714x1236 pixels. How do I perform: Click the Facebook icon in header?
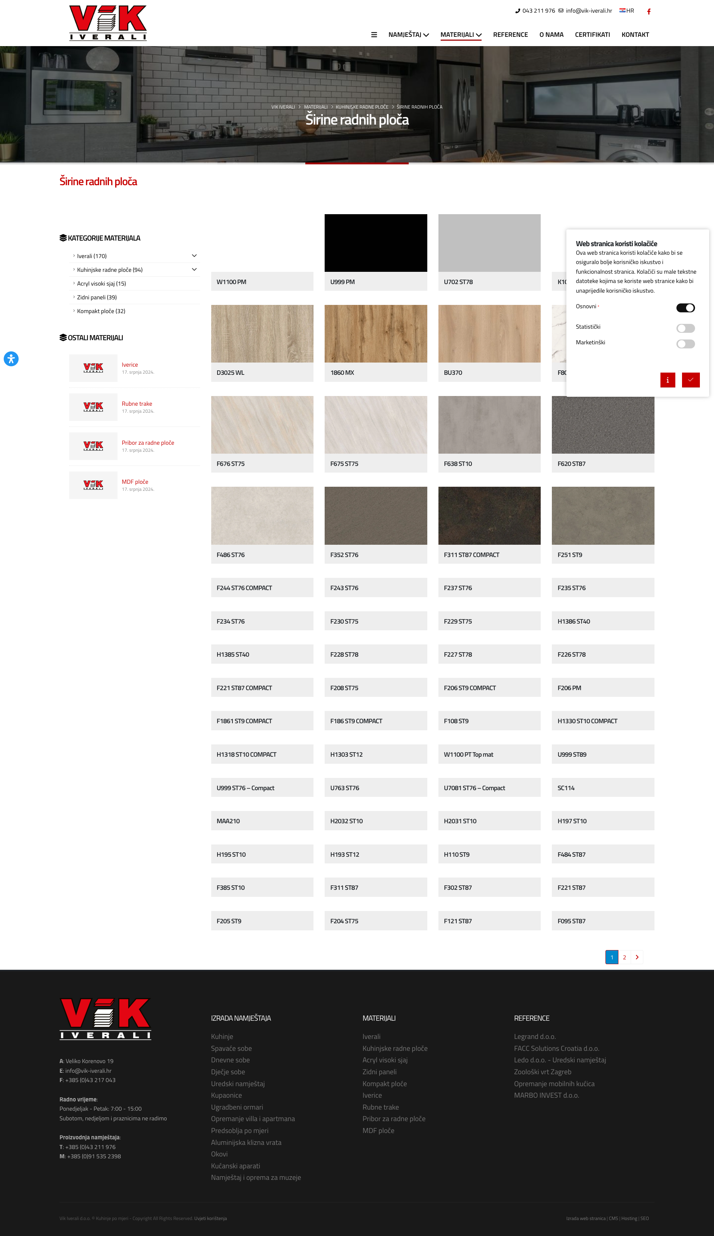(648, 11)
